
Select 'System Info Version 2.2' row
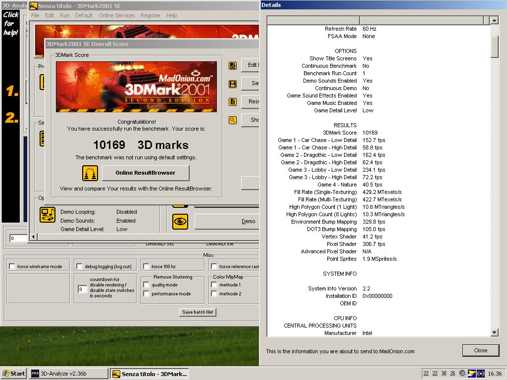click(379, 288)
